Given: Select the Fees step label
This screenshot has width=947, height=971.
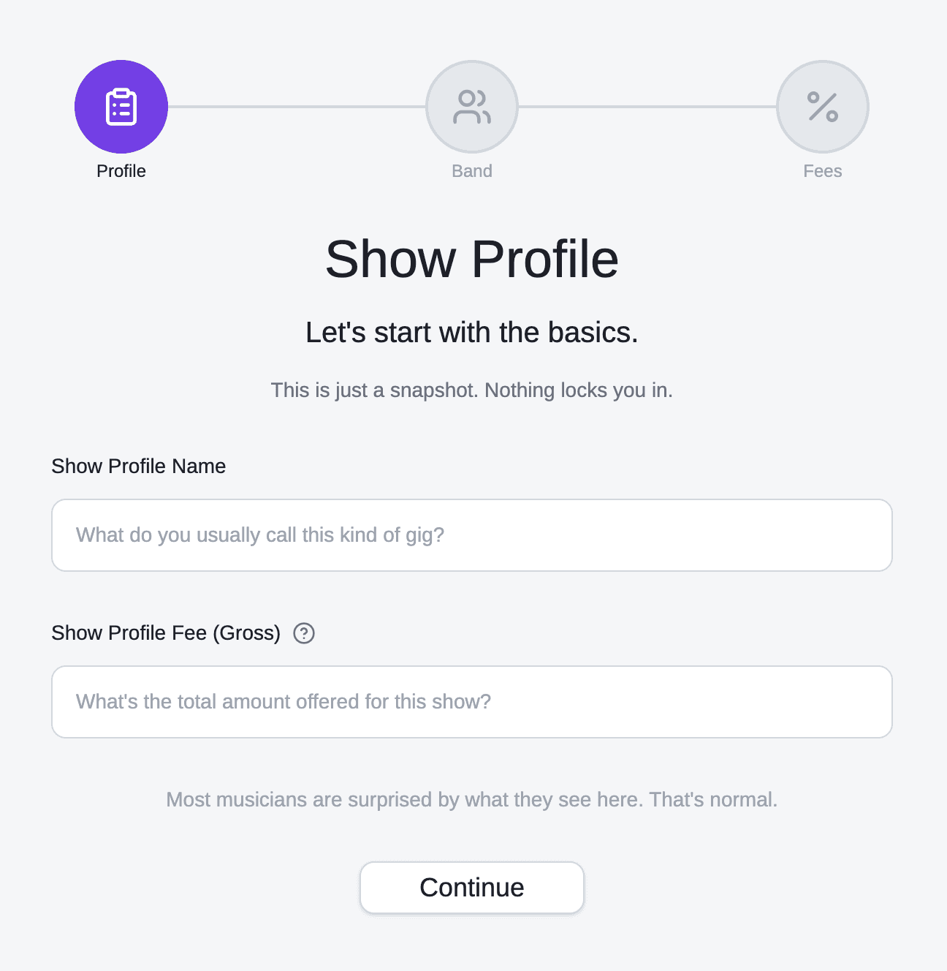Looking at the screenshot, I should (x=823, y=171).
